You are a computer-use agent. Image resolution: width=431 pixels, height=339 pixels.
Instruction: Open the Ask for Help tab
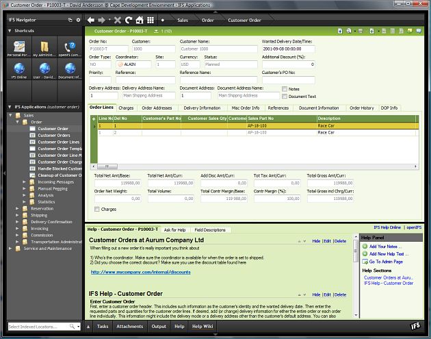[174, 229]
